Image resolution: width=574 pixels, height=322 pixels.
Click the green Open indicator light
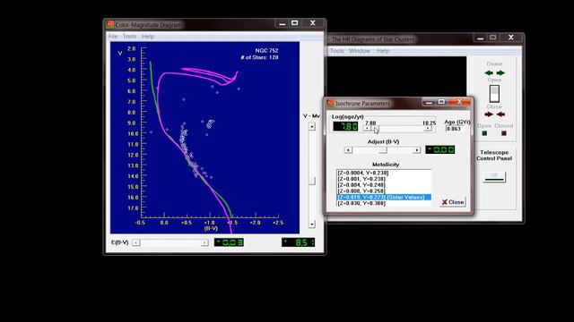click(484, 133)
